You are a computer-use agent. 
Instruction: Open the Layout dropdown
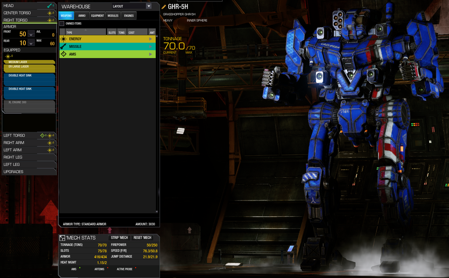tap(149, 6)
